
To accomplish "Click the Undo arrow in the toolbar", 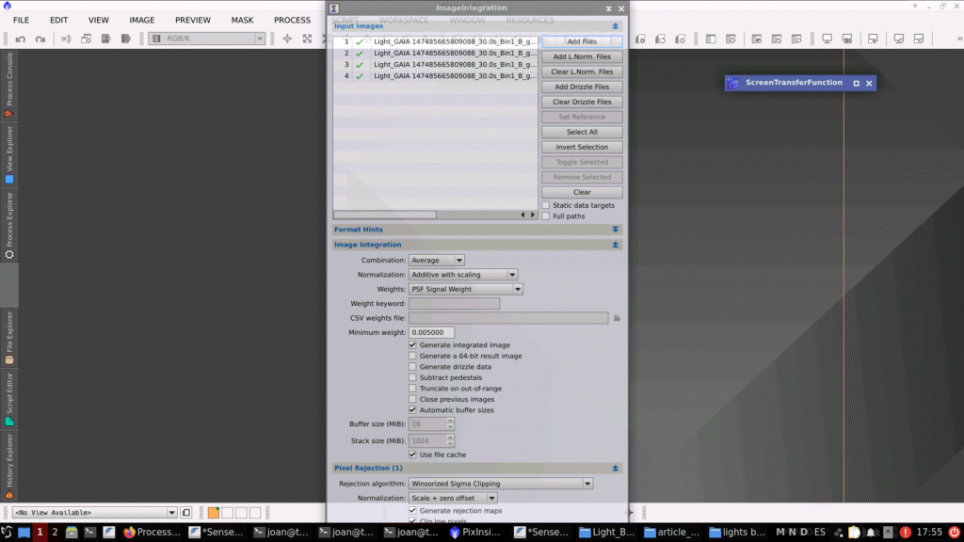I will tap(19, 39).
